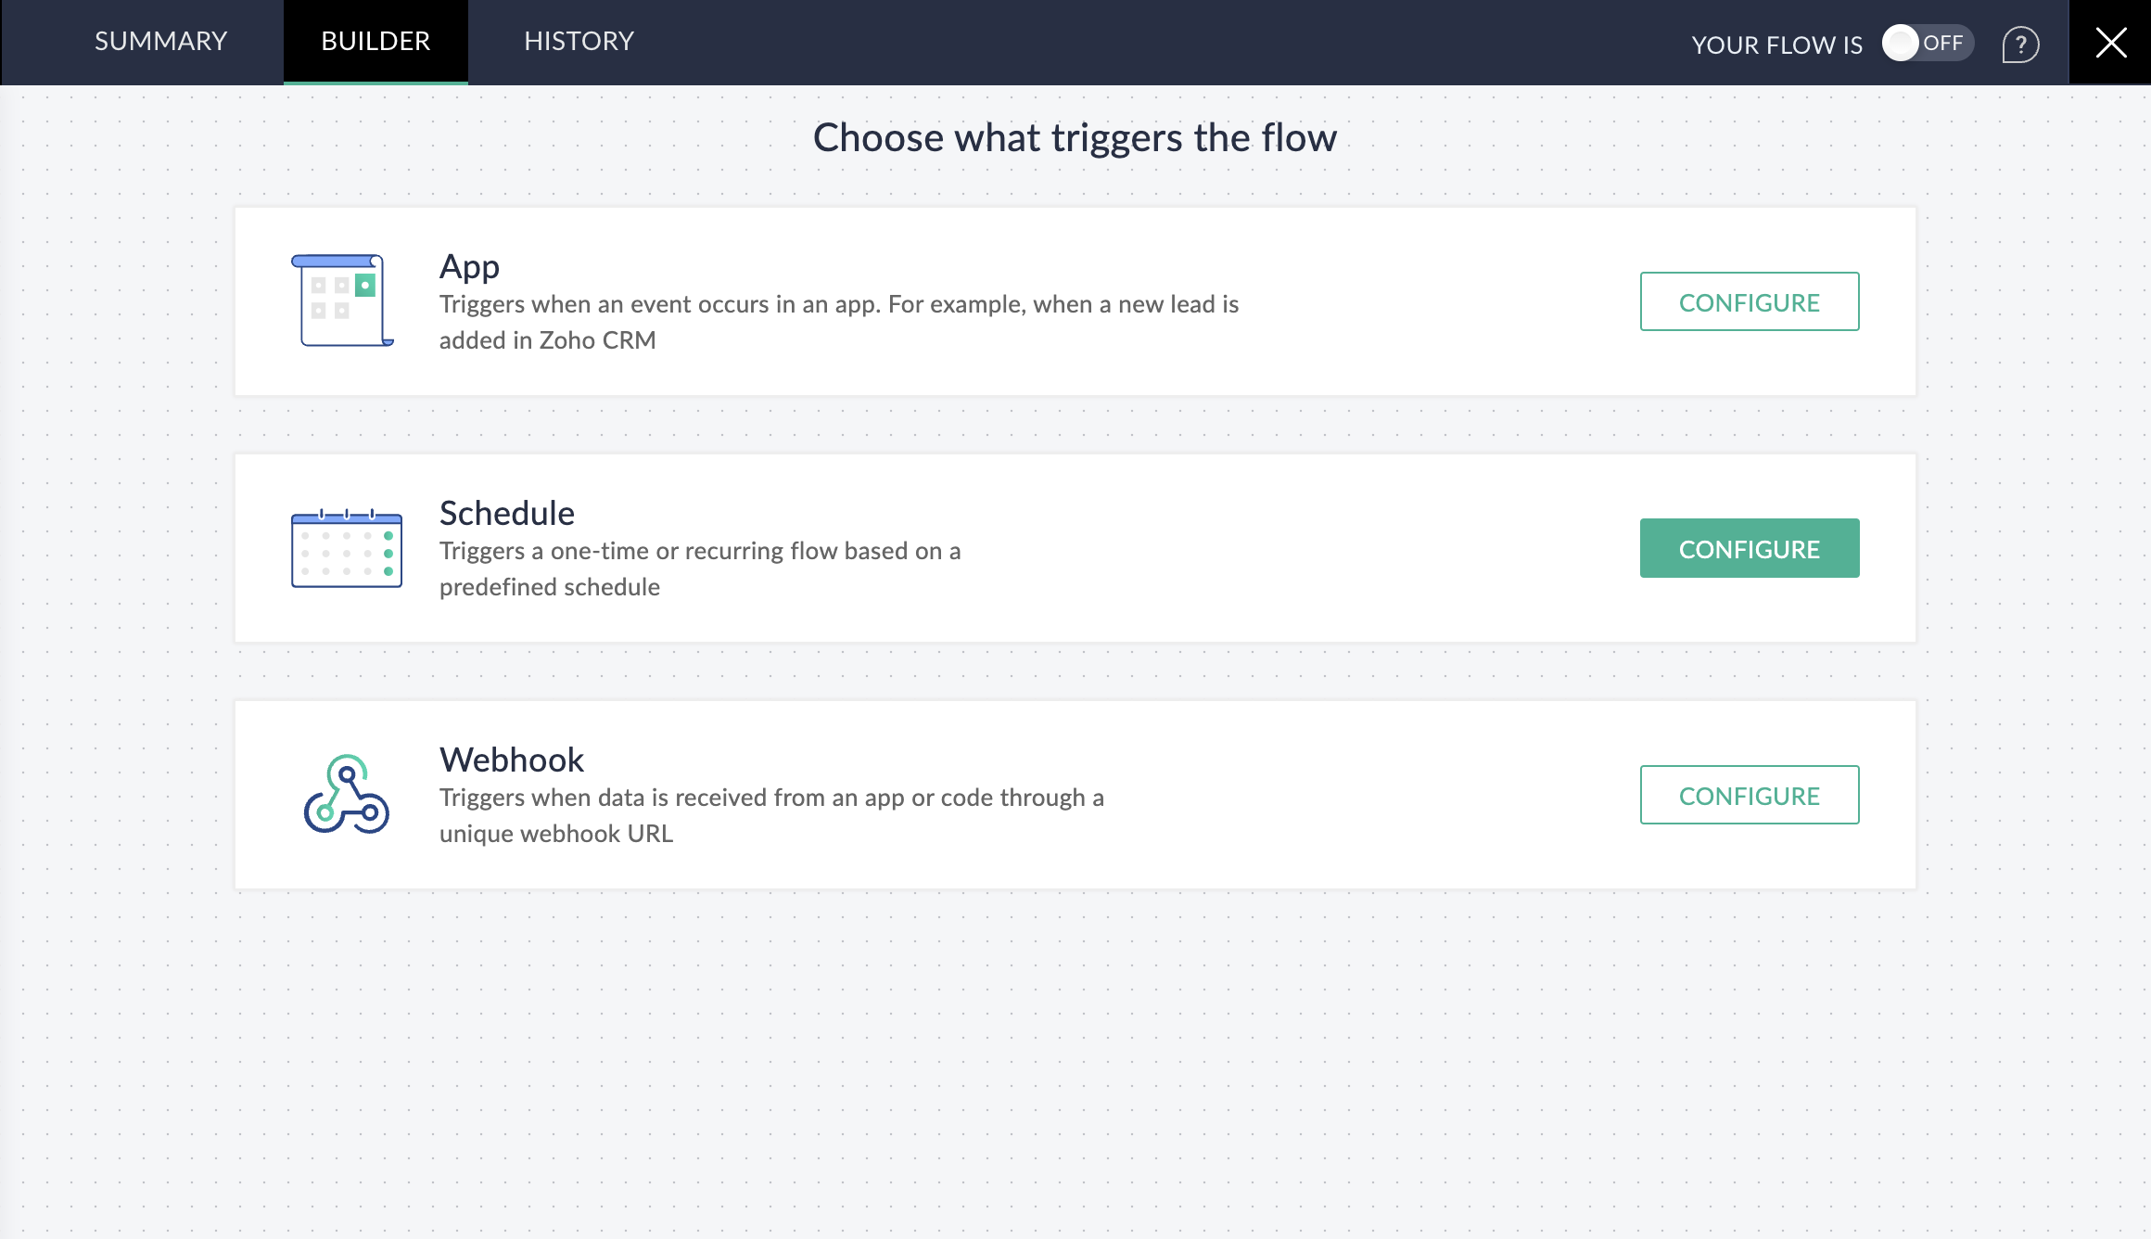Viewport: 2151px width, 1239px height.
Task: Open the HISTORY tab
Action: click(579, 42)
